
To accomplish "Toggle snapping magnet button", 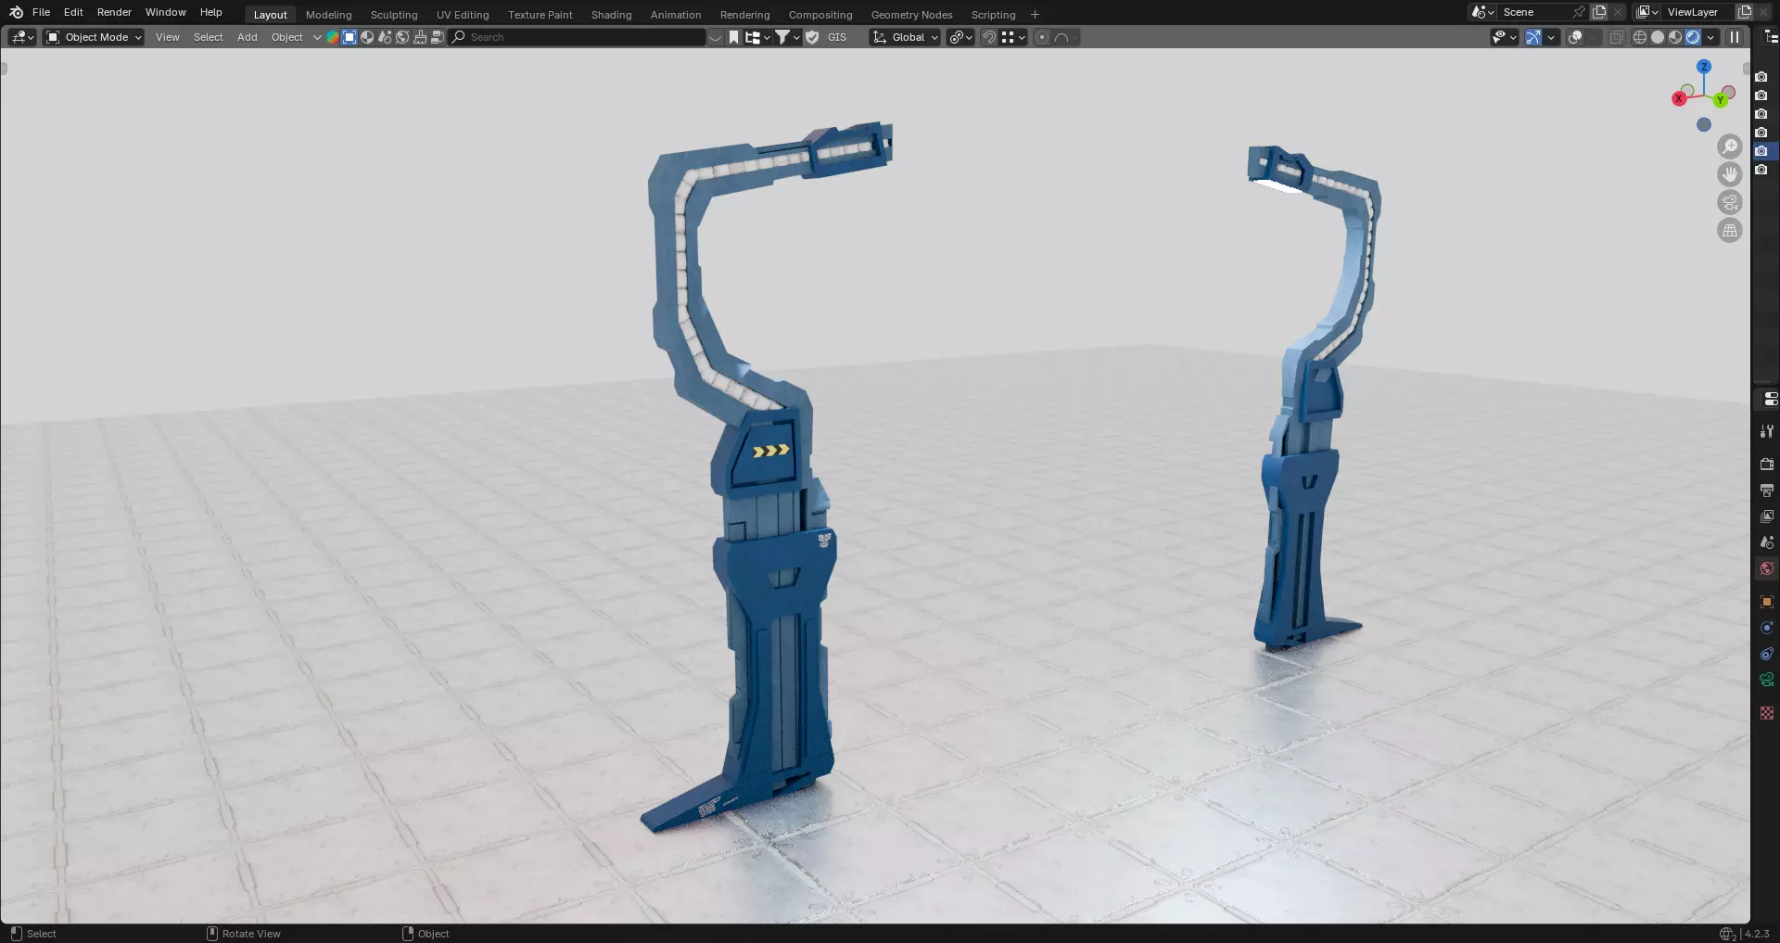I will [989, 37].
